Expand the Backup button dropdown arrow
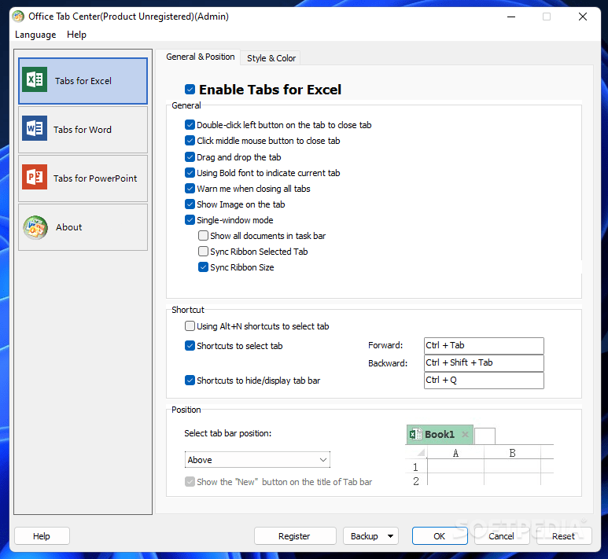This screenshot has height=559, width=608. [x=390, y=536]
